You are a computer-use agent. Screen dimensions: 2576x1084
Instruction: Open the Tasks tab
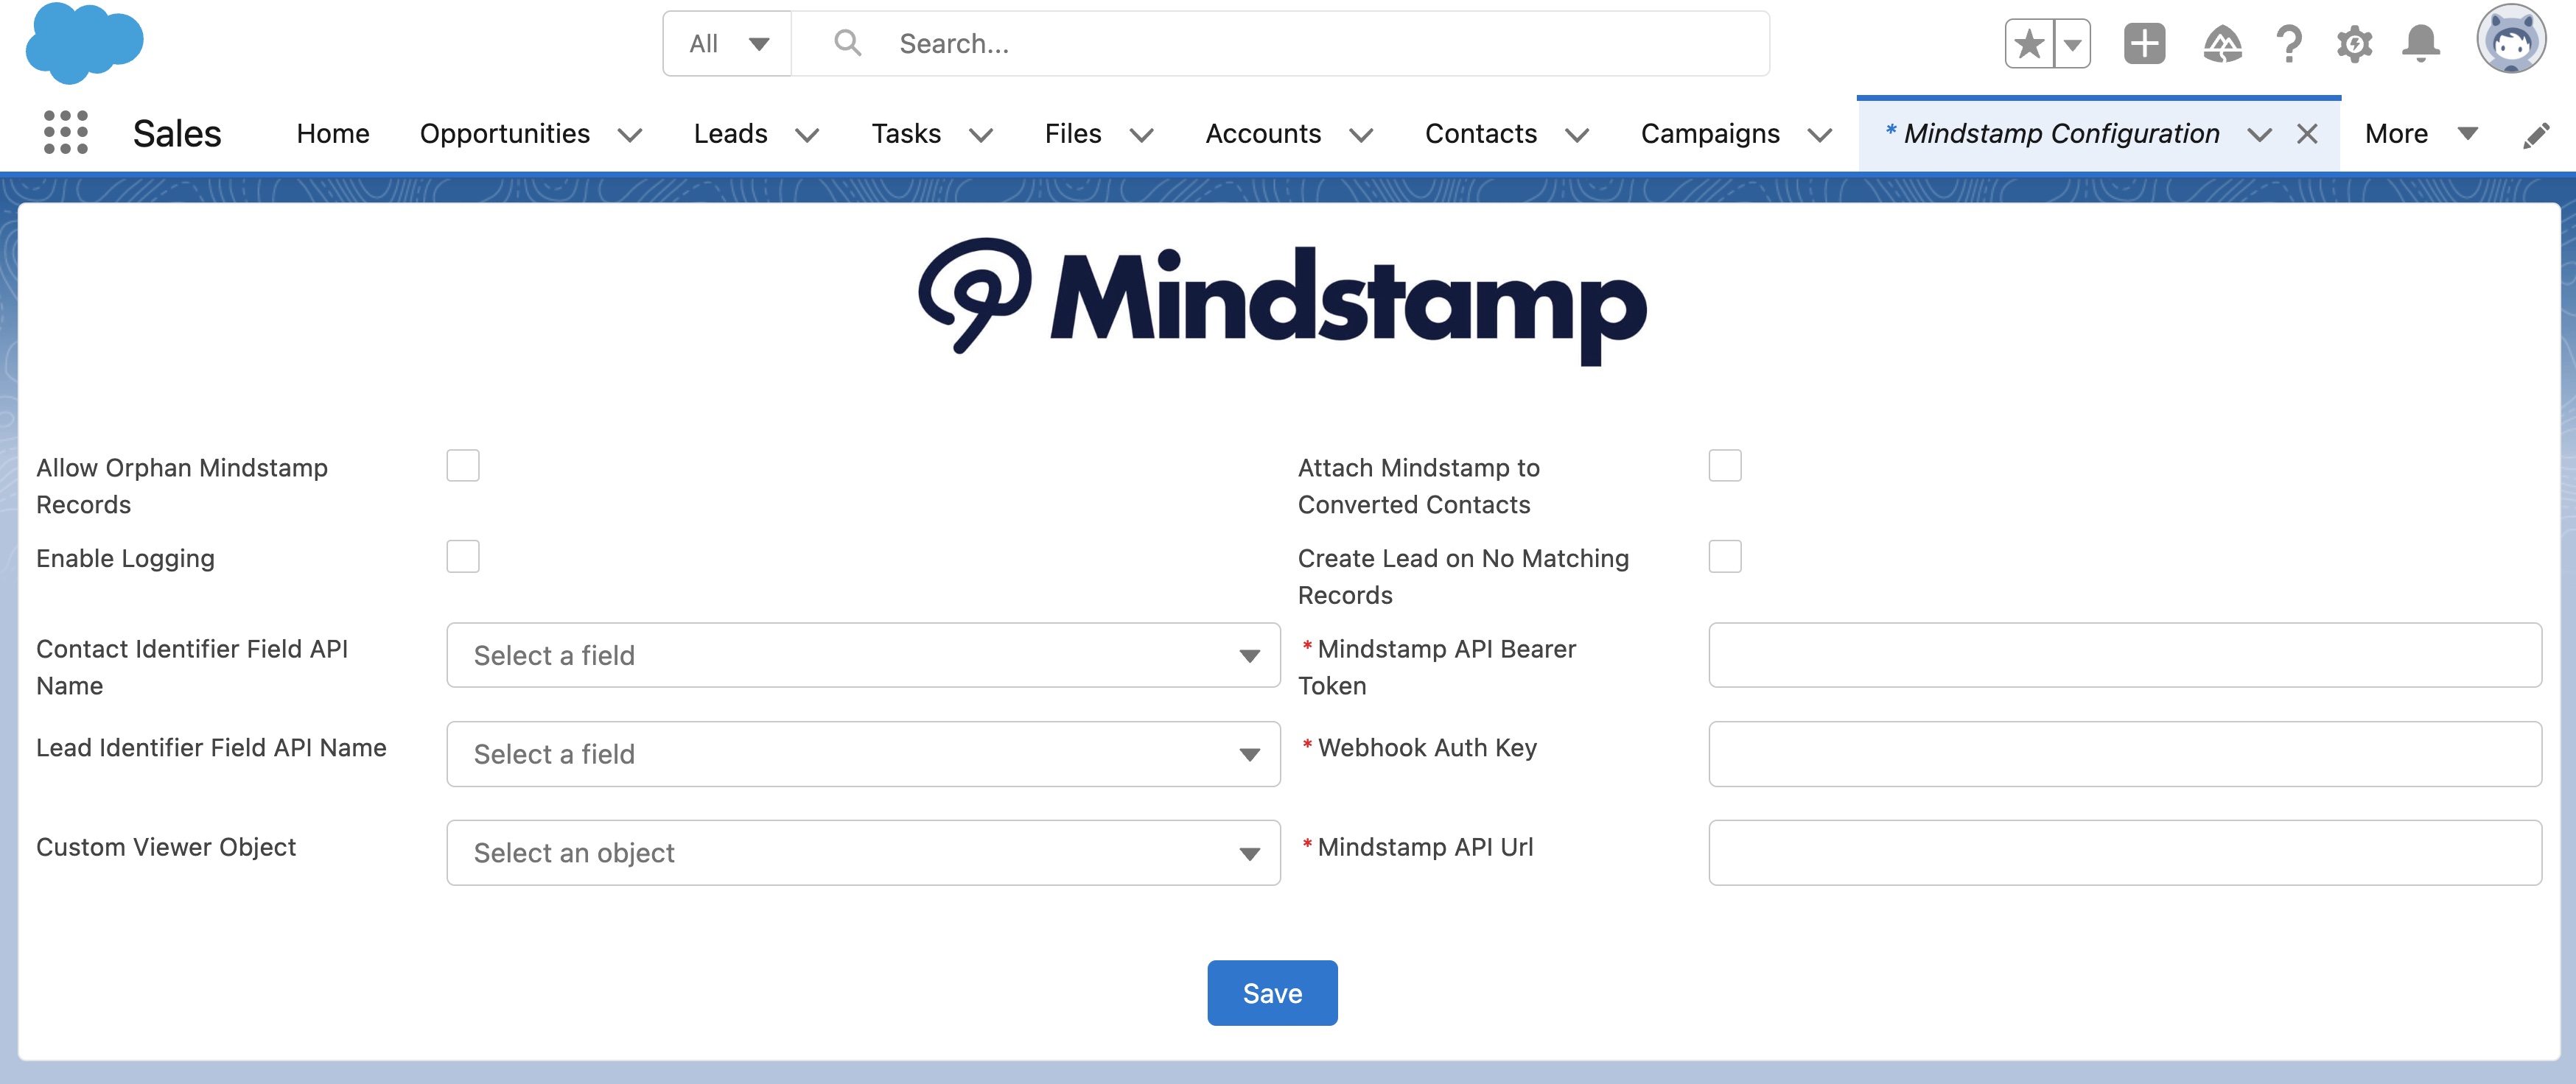point(906,134)
